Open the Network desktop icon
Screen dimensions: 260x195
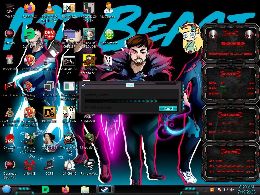pos(10,37)
